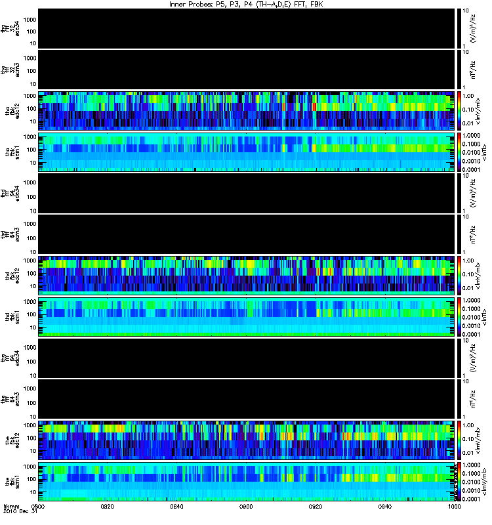Image resolution: width=492 pixels, height=525 pixels.
Task: Click the 1000 time axis label
Action: click(455, 507)
